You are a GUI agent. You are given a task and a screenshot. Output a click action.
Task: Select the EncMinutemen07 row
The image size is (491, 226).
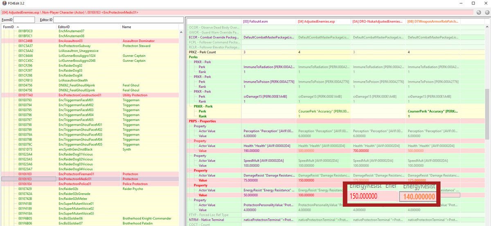90,31
